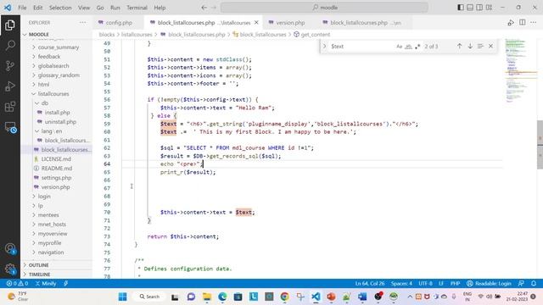Toggle Match Case in find widget
543x305 pixels.
(x=400, y=47)
